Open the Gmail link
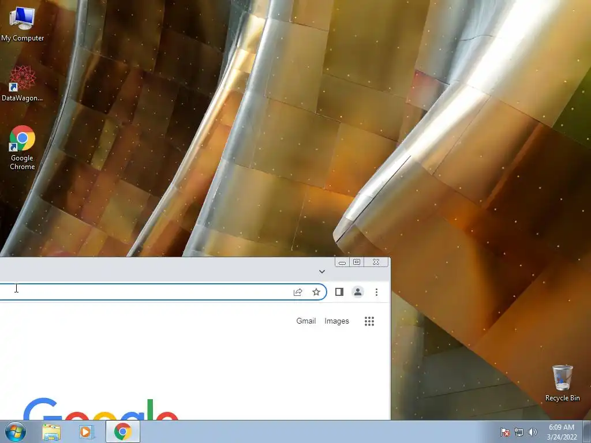This screenshot has height=443, width=591. [x=306, y=321]
